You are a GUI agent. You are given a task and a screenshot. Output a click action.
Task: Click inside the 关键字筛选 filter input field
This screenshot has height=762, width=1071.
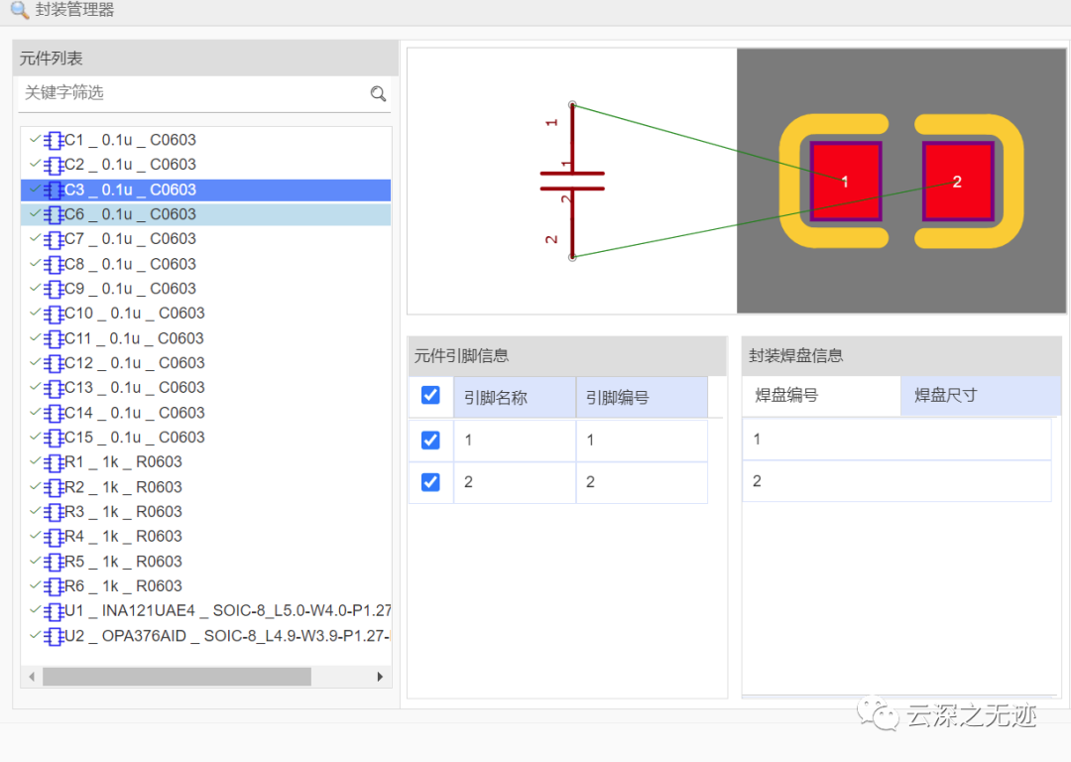tap(149, 93)
